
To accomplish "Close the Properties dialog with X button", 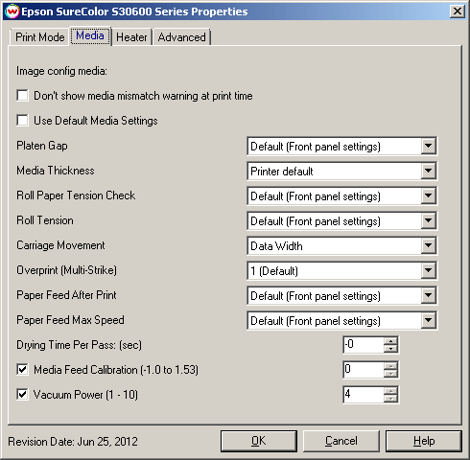I will [458, 11].
